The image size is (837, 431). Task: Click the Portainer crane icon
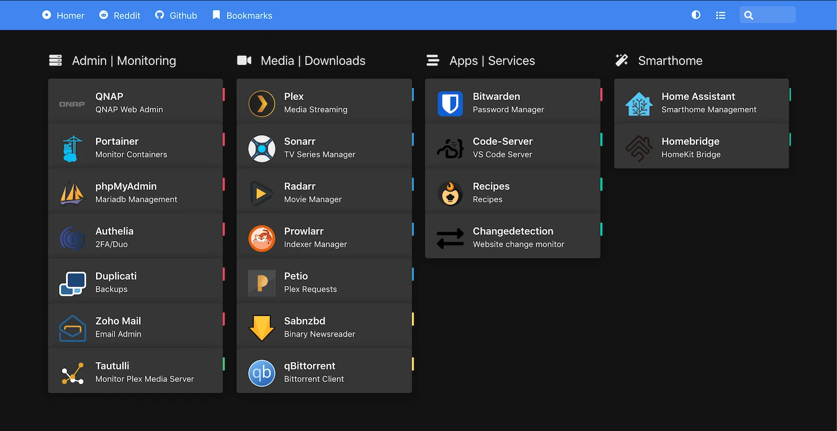click(x=72, y=149)
